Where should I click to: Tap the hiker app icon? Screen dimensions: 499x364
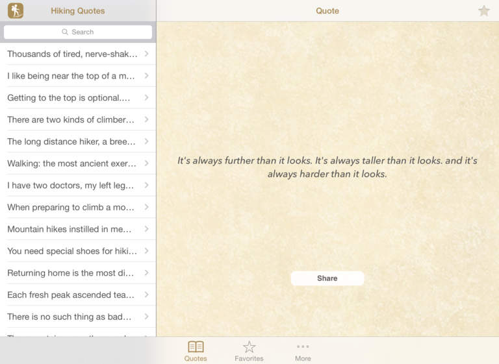pos(16,11)
